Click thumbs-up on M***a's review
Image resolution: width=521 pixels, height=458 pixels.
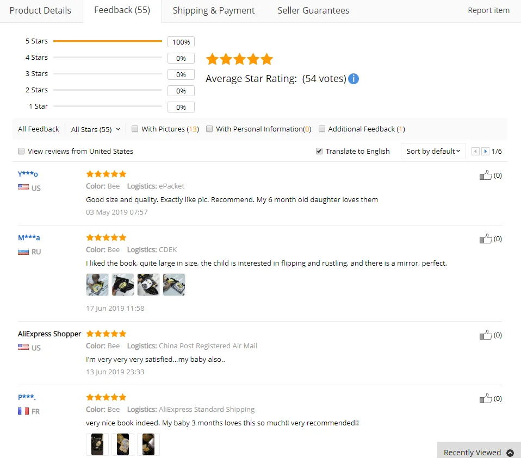[486, 239]
